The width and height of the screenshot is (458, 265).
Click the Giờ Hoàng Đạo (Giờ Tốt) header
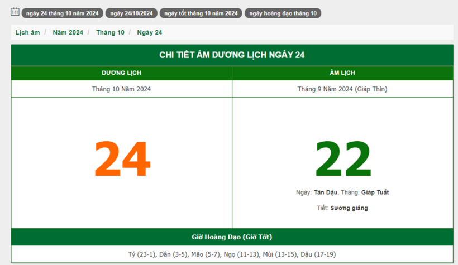pos(232,237)
